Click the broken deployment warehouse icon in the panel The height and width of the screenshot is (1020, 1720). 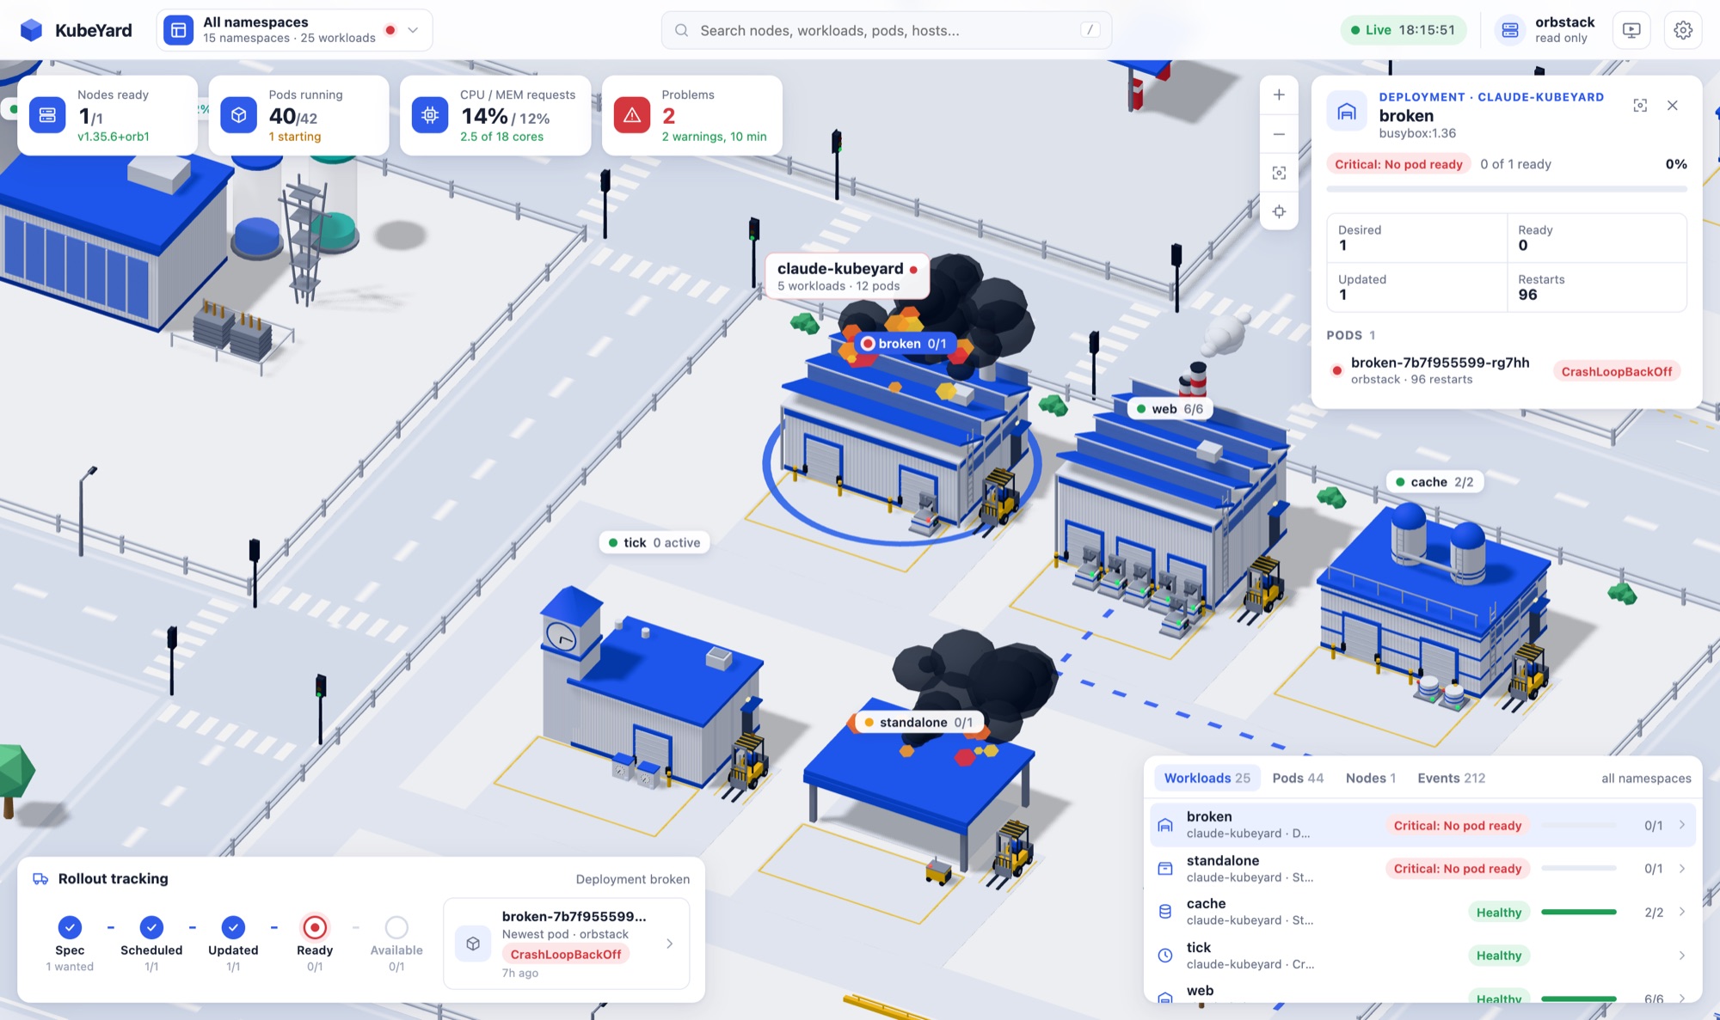(x=1347, y=112)
